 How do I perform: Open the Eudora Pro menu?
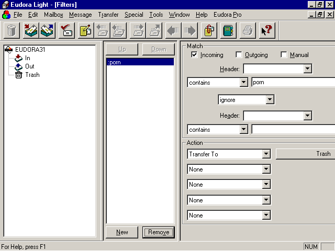(228, 15)
